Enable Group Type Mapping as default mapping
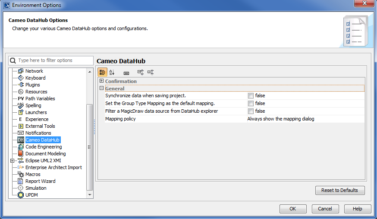This screenshot has width=377, height=219. [x=251, y=103]
